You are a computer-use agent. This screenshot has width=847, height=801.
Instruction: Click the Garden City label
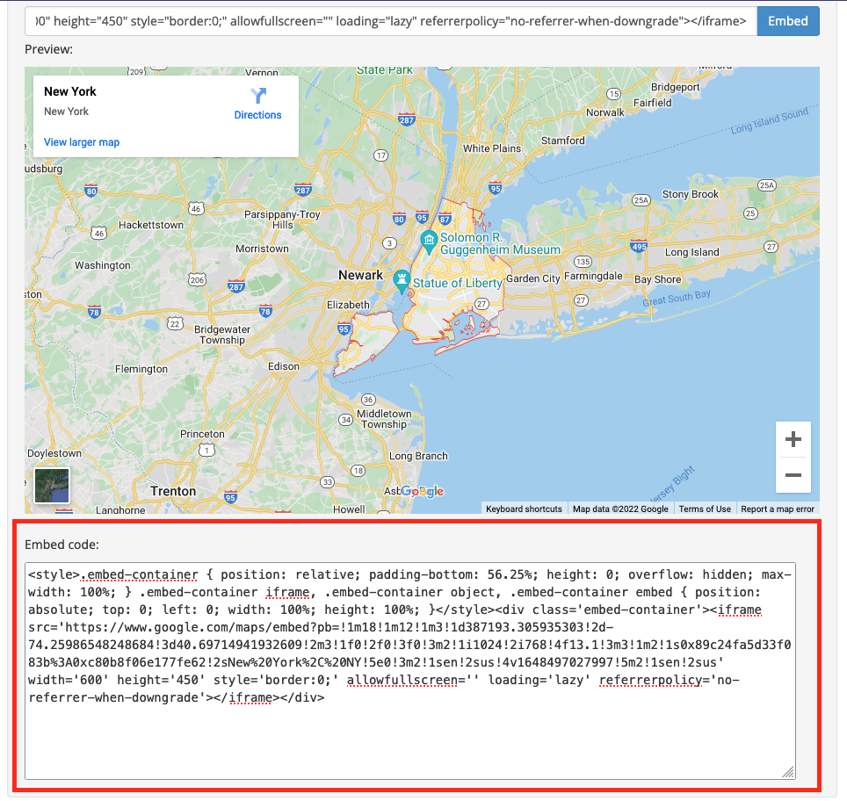[x=532, y=278]
